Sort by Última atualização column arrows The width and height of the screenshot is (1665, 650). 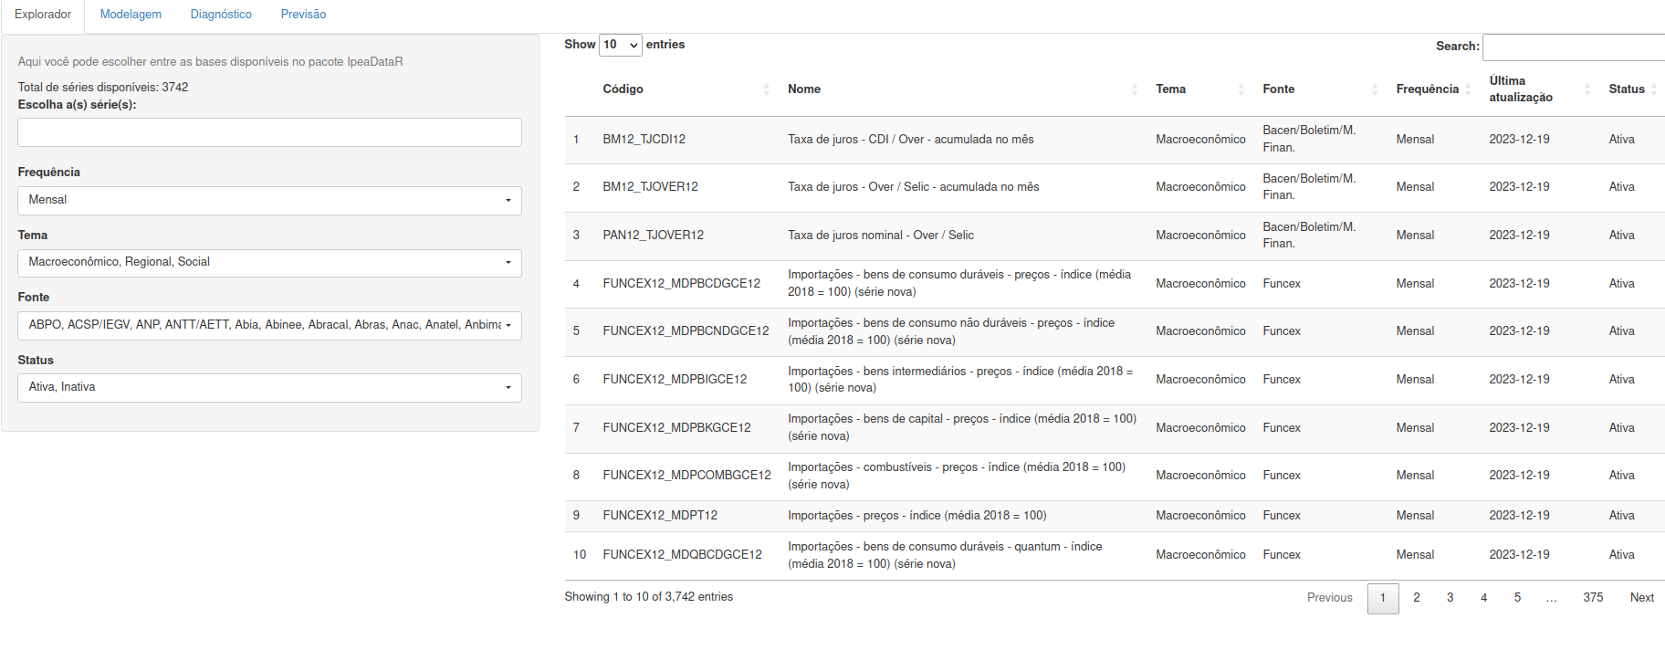pyautogui.click(x=1586, y=89)
